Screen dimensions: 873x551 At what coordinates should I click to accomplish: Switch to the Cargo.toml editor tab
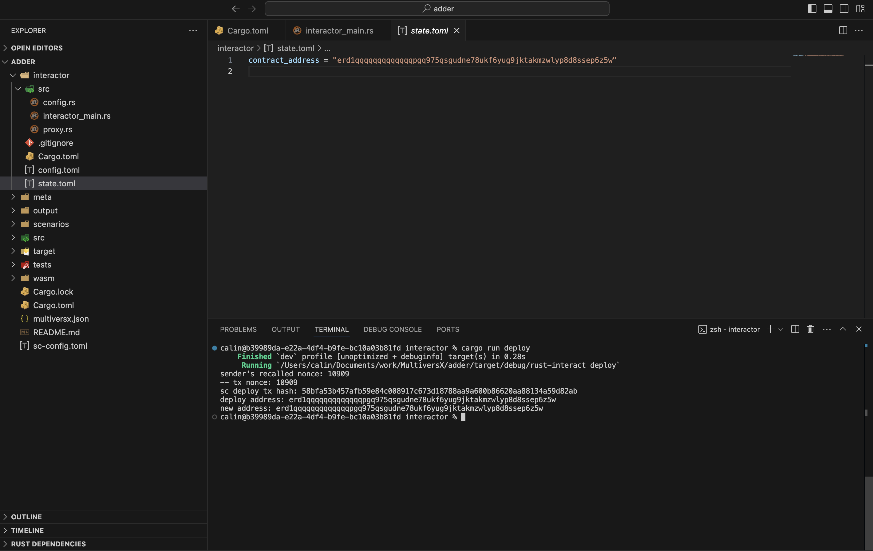tap(247, 30)
